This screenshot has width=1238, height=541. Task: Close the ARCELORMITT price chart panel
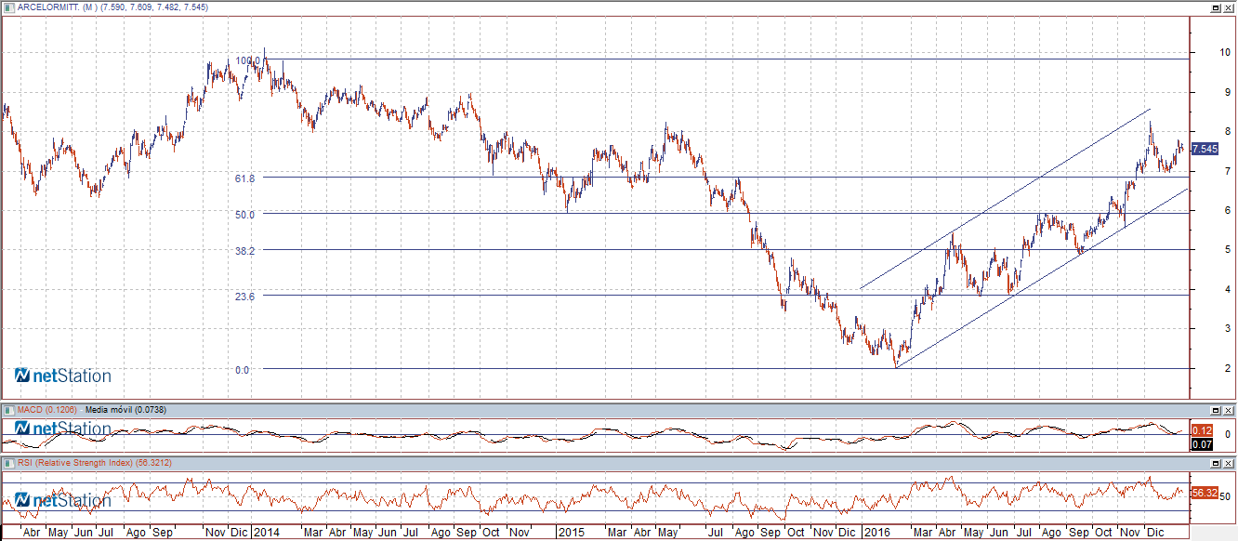point(1229,7)
